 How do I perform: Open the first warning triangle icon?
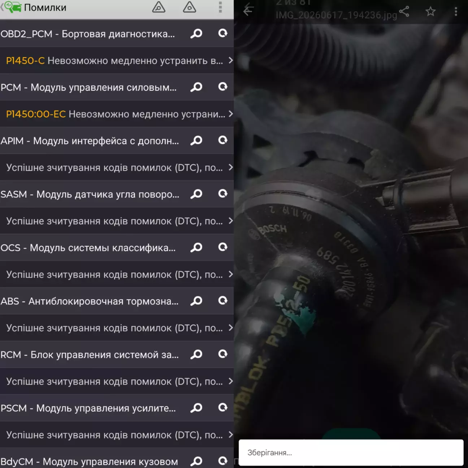159,7
